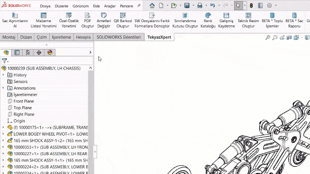310x174 pixels.
Task: Click the Print icon
Action: point(200,5)
